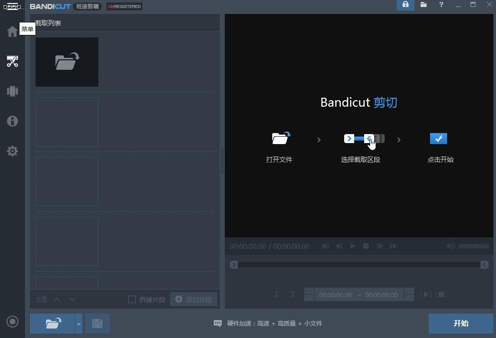Expand the dropdown arrow next to open file

pyautogui.click(x=79, y=324)
